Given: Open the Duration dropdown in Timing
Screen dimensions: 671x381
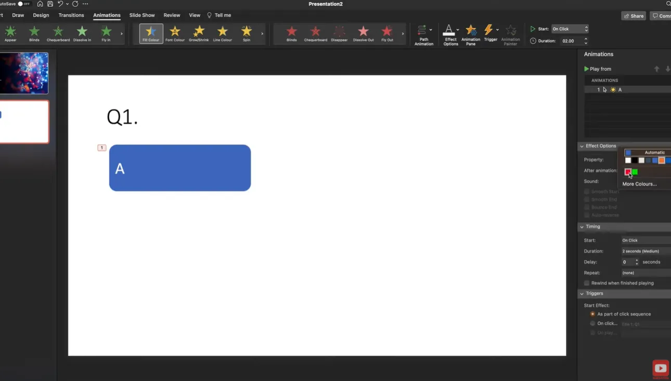Looking at the screenshot, I should pyautogui.click(x=646, y=251).
